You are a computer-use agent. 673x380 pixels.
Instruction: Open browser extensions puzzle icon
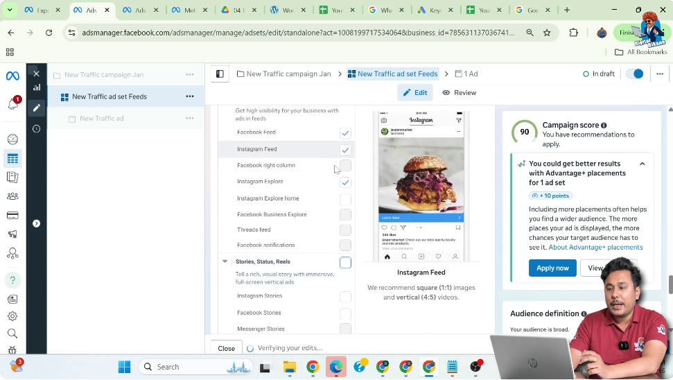[573, 33]
